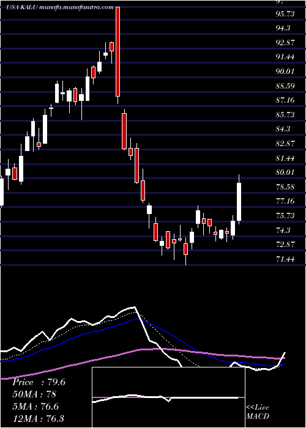Click the 77.16 price axis label
Screen dimensions: 306x428
click(285, 201)
